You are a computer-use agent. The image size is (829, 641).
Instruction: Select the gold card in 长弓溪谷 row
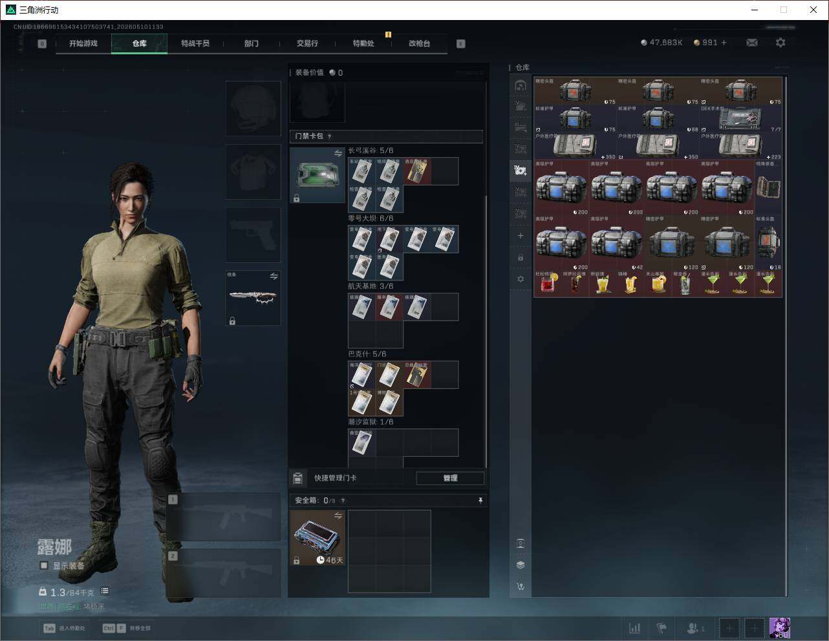(x=417, y=171)
